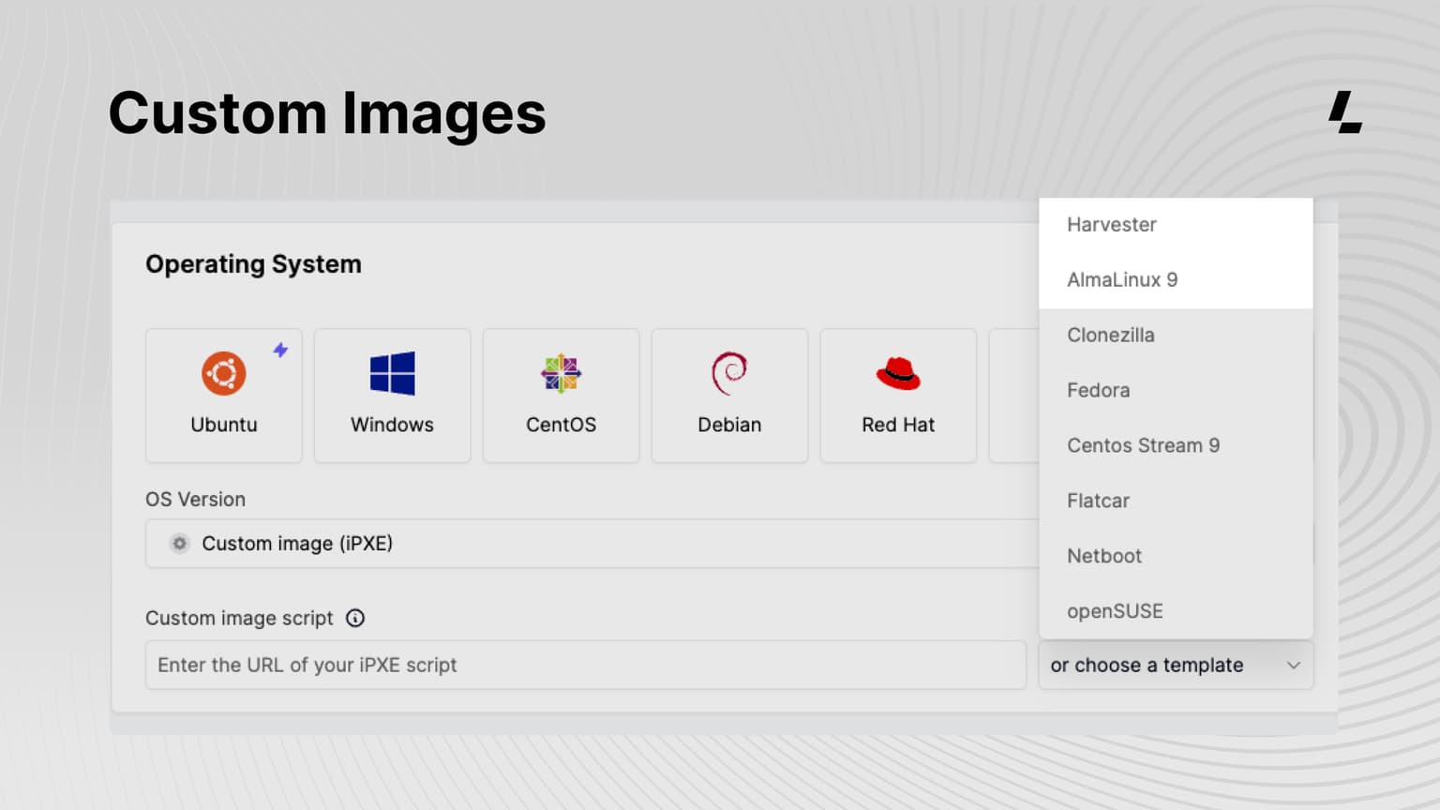This screenshot has width=1440, height=810.
Task: Click the lightning bolt badge on Ubuntu
Action: 280,349
